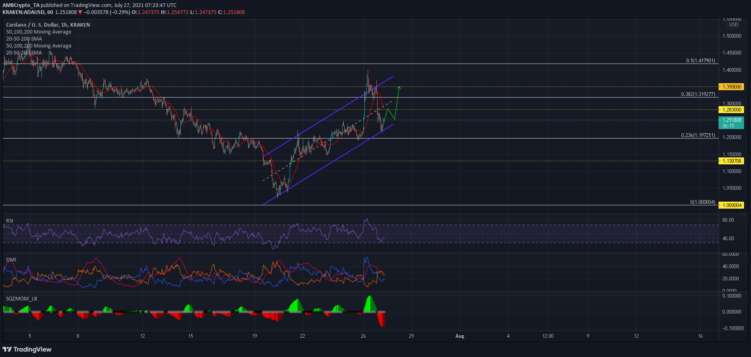Select the 0.236(1.197251) Fibonacci level label
Image resolution: width=751 pixels, height=357 pixels.
pyautogui.click(x=698, y=135)
